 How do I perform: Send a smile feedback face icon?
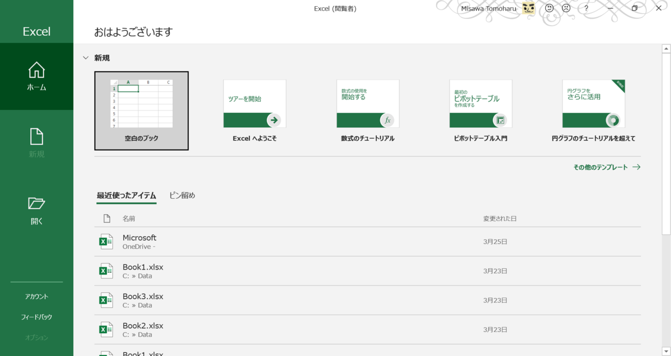[x=550, y=8]
